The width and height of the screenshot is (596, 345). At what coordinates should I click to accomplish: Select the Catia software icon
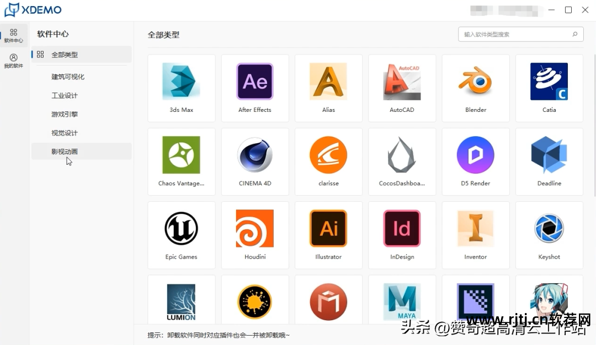click(x=549, y=82)
